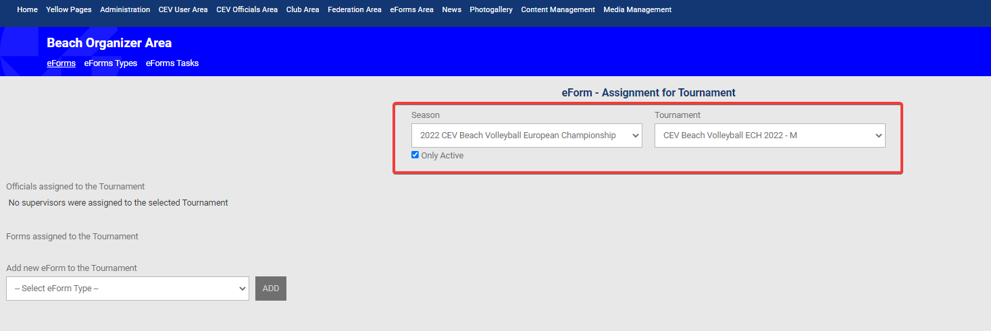The width and height of the screenshot is (991, 331).
Task: Click 'Add new eForm to the Tournament' label
Action: [72, 268]
